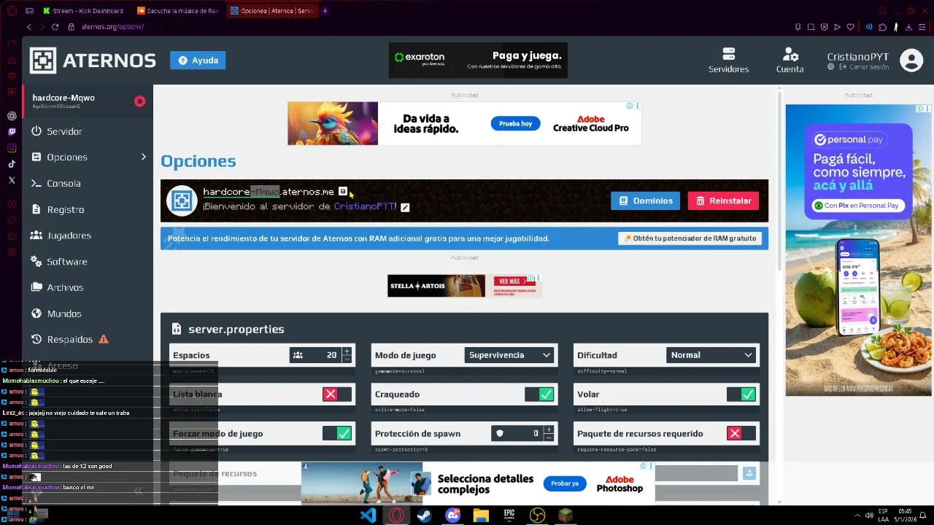
Task: Reload the page
Action: [x=55, y=27]
